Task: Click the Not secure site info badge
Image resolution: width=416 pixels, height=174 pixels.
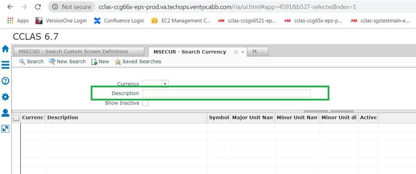Action: 72,7
